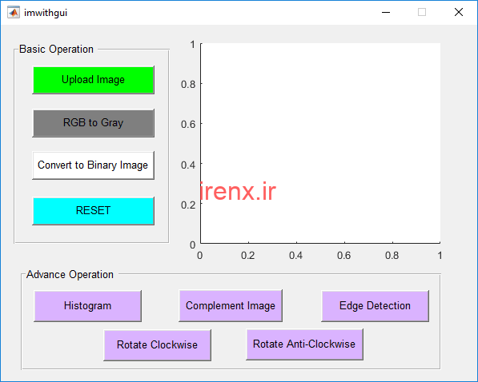Click the 0.6 tick label on y-axis

click(188, 124)
